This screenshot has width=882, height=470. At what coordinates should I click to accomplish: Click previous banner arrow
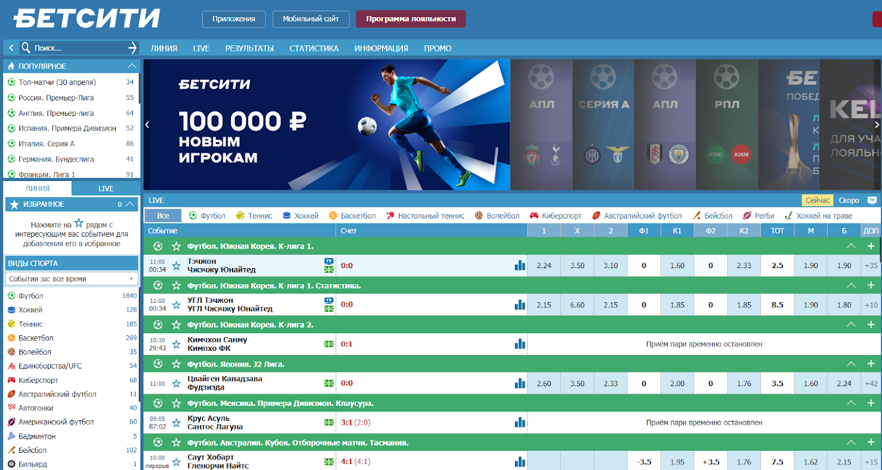(x=147, y=125)
